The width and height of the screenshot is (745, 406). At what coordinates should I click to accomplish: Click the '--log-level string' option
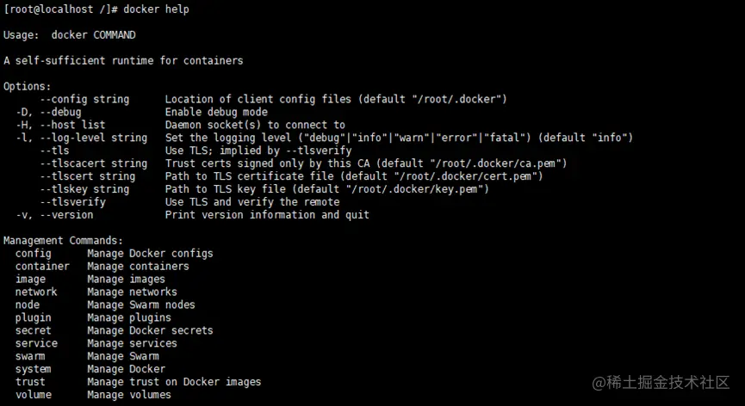93,138
